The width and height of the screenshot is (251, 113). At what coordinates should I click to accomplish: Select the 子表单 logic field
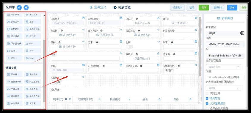pos(14,74)
